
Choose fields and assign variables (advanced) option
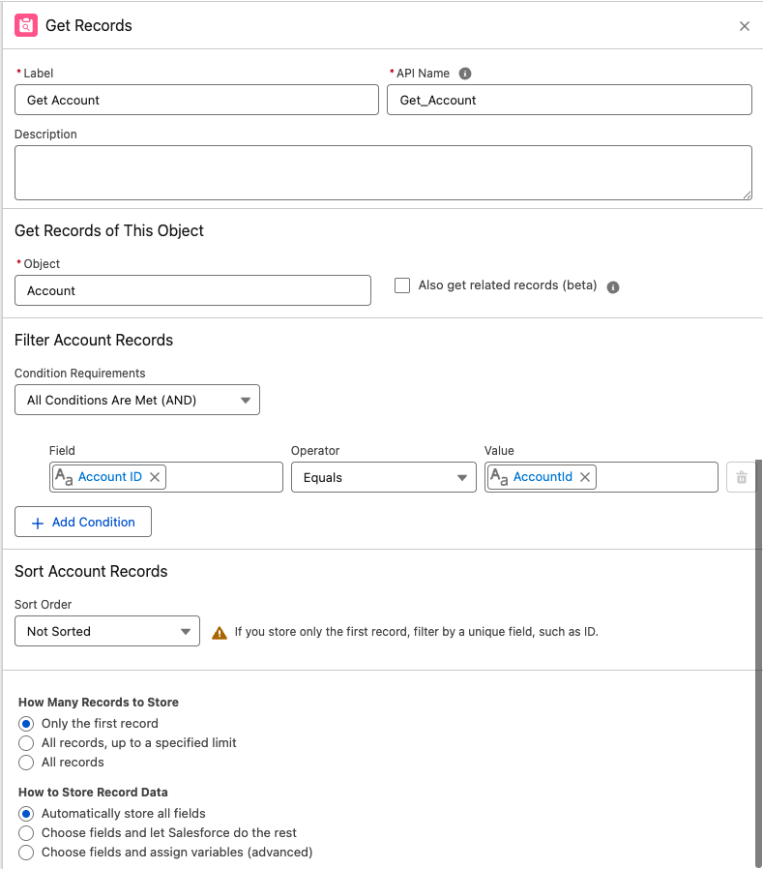[x=25, y=853]
